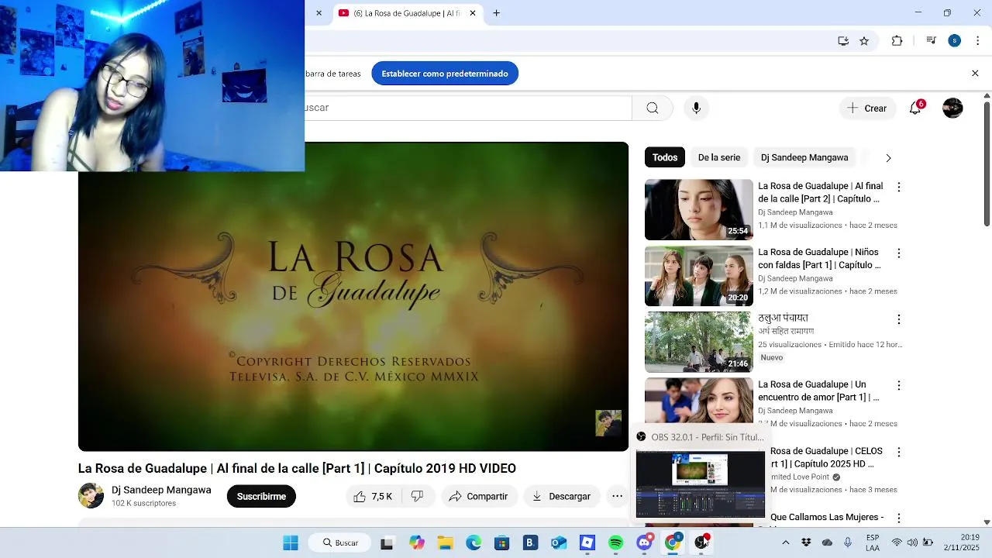Open options menu for Niños con faldas video
992x558 pixels.
coord(899,253)
